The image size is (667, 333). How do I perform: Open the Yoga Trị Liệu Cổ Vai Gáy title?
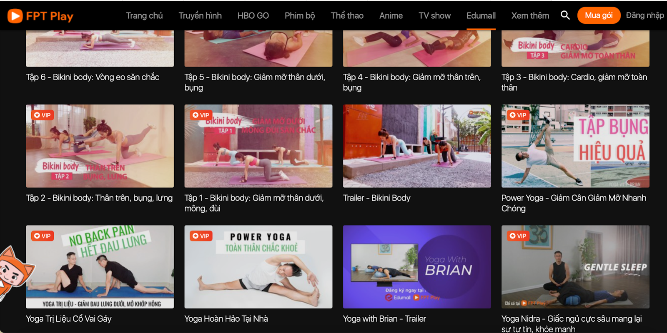click(69, 319)
